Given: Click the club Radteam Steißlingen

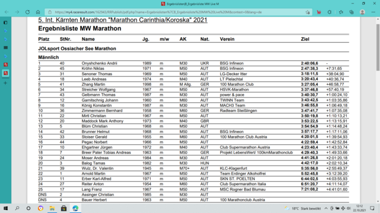Looking at the screenshot, I should click(238, 111).
